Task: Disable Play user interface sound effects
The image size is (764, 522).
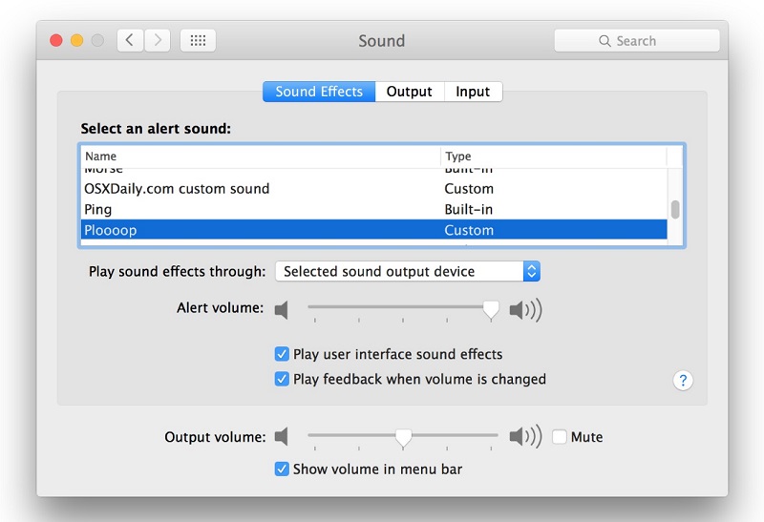Action: 282,354
